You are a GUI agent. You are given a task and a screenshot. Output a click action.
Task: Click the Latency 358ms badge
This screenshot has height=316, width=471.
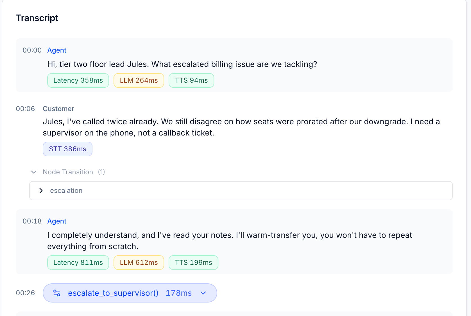[78, 80]
